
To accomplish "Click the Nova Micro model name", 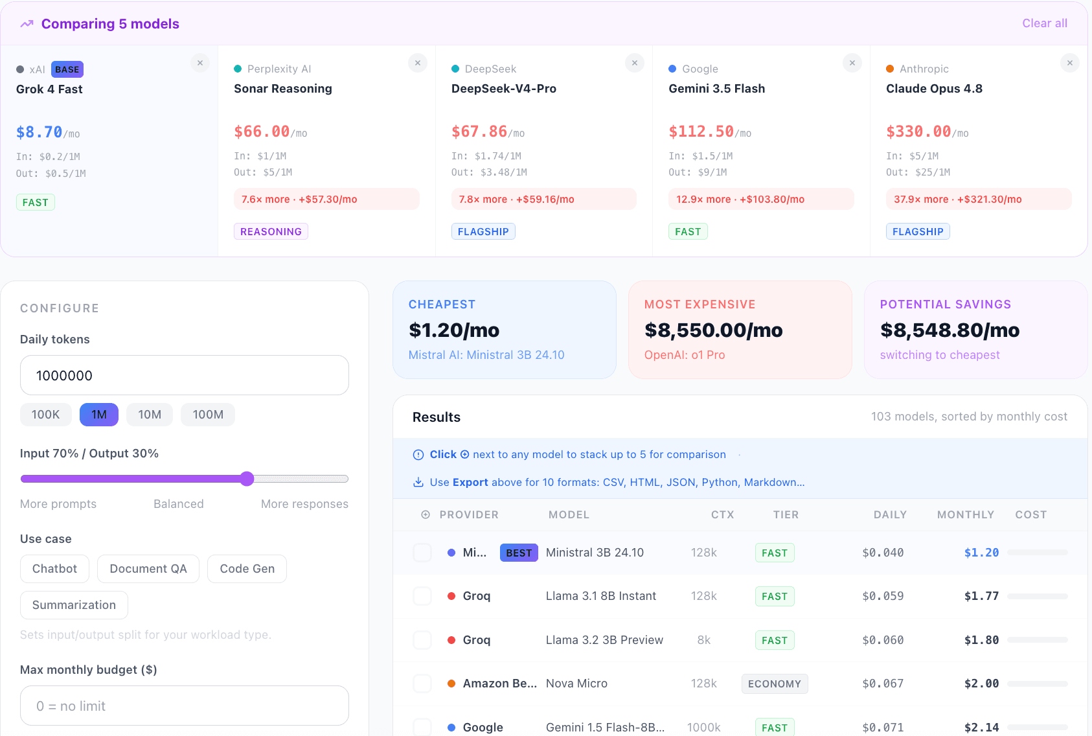I will [x=576, y=684].
